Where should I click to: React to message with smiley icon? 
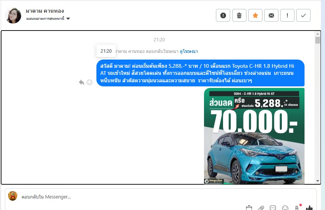pyautogui.click(x=90, y=82)
